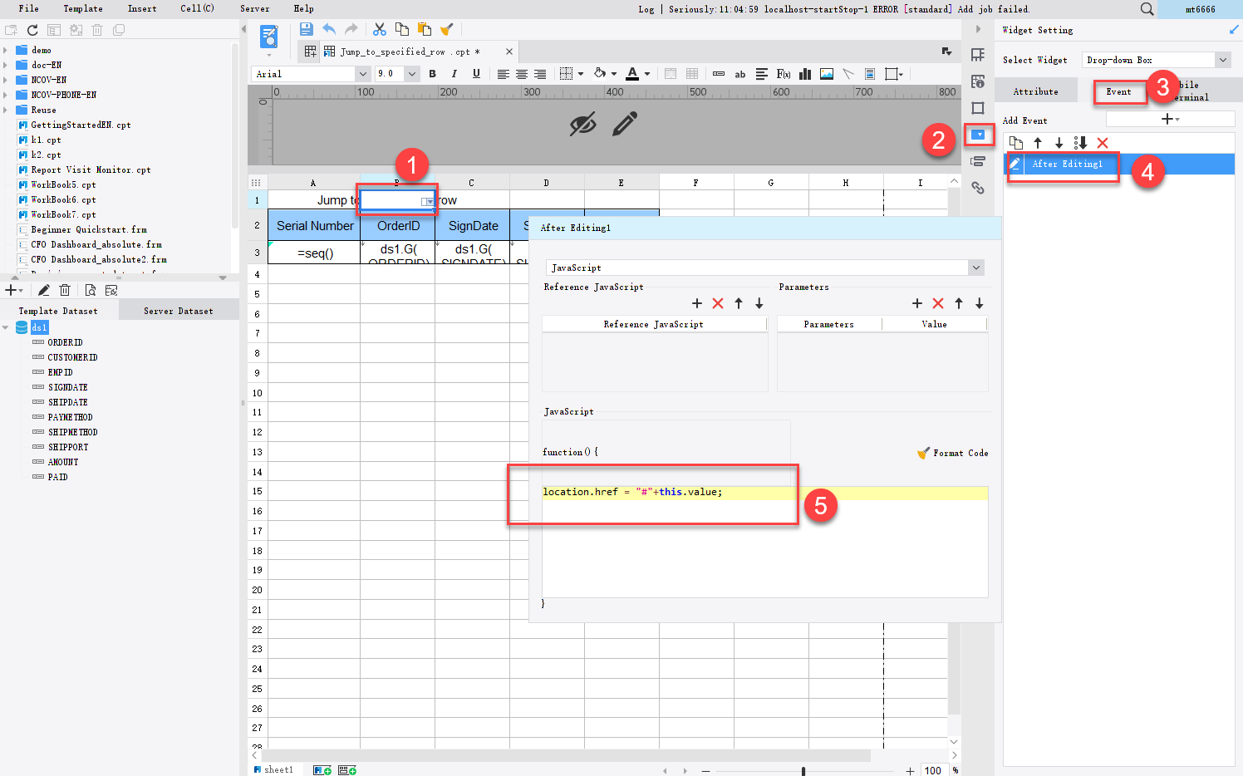Viewport: 1243px width, 776px height.
Task: Insert a slope line into the cell
Action: [x=848, y=74]
